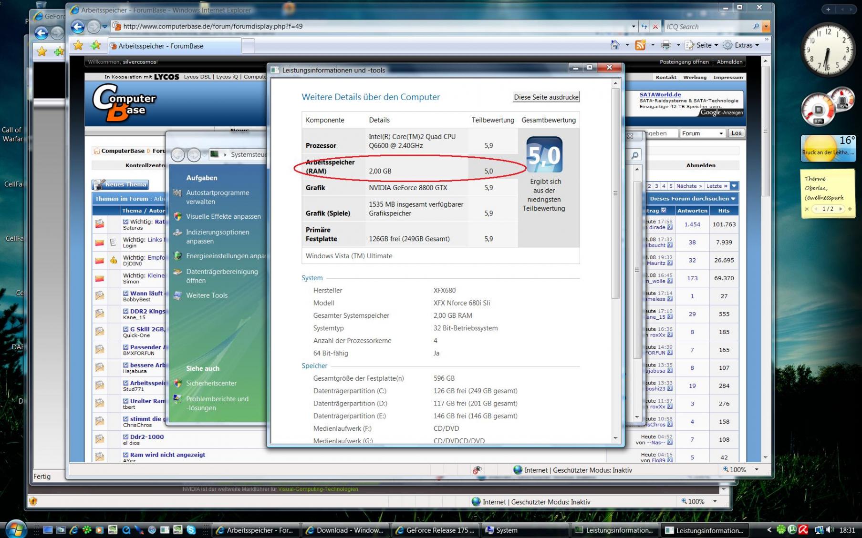Open the SATAWorld.de ad link
Viewport: 862px width, 538px height.
click(x=660, y=94)
